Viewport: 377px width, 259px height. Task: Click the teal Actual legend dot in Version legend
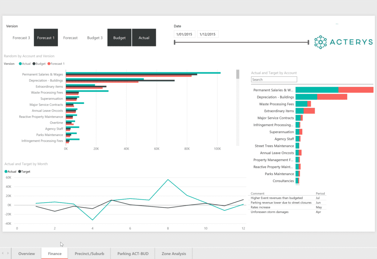[20, 64]
